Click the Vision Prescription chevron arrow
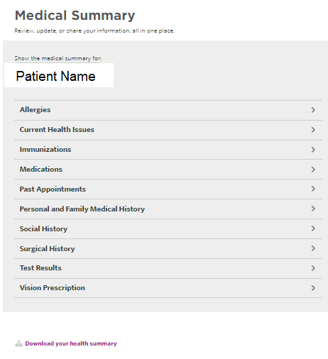328x359 pixels. 313,288
